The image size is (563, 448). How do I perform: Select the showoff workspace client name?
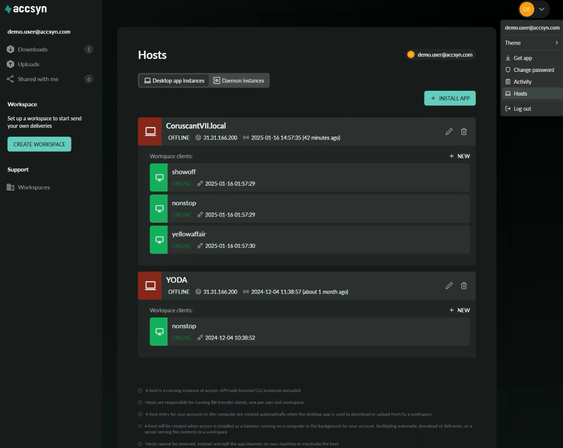click(x=184, y=172)
